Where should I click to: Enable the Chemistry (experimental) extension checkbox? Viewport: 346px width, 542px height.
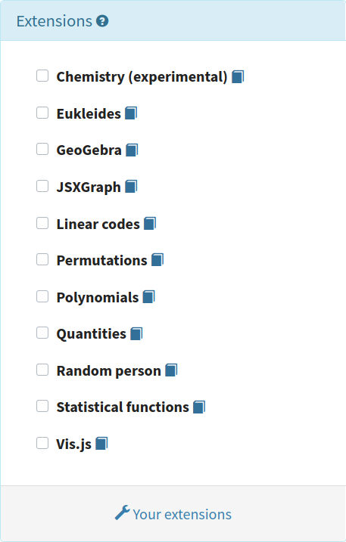click(42, 76)
